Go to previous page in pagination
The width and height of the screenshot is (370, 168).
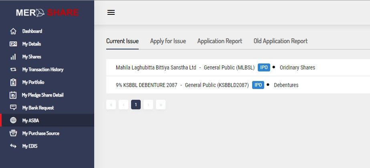tap(123, 105)
